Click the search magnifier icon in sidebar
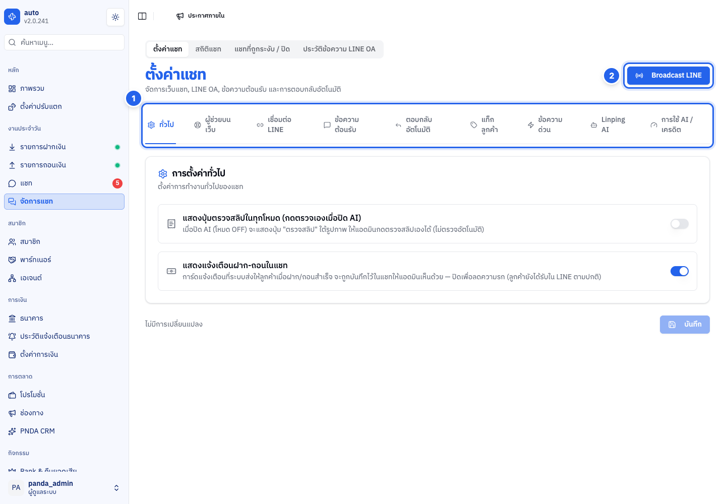Screen dimensions: 726x504 click(13, 42)
